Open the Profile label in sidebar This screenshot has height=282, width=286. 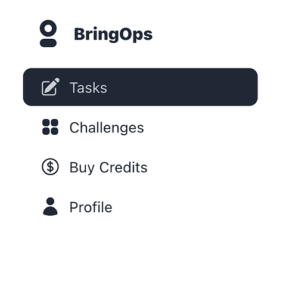point(91,207)
